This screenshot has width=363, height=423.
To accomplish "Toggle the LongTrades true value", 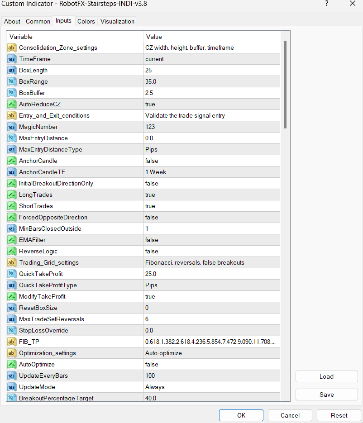I will pos(212,195).
